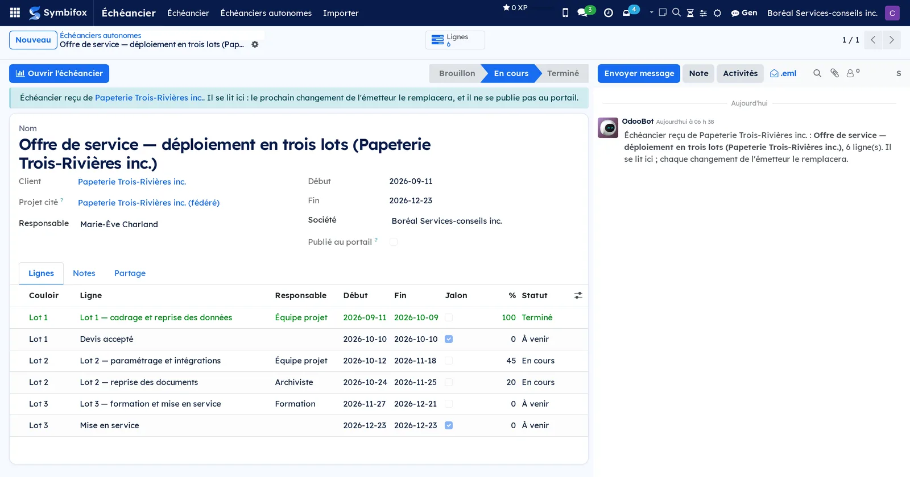The image size is (910, 477).
Task: Open the Gen chat bubble
Action: coord(744,12)
